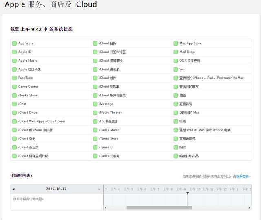The height and width of the screenshot is (220, 261).
Task: Click the status indicator next to Apple Music
Action: (x=15, y=61)
